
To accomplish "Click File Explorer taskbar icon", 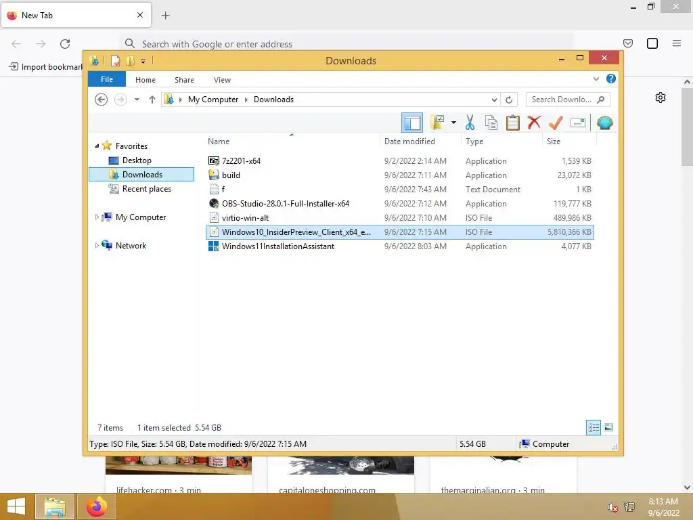I will coord(55,506).
